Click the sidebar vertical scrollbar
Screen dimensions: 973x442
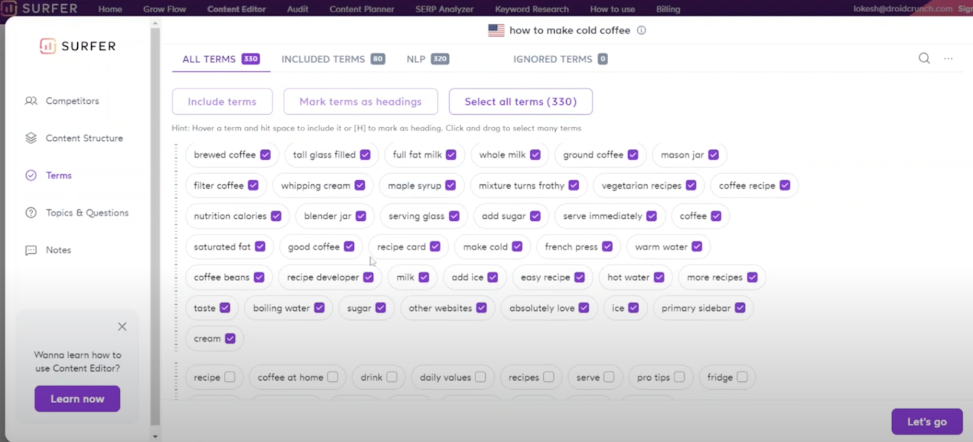pyautogui.click(x=155, y=226)
